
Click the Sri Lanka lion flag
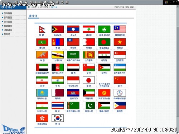89,55
